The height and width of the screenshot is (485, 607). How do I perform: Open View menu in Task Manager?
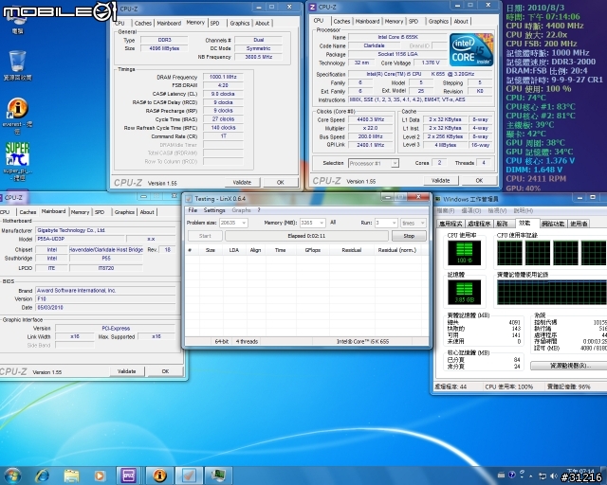point(497,211)
